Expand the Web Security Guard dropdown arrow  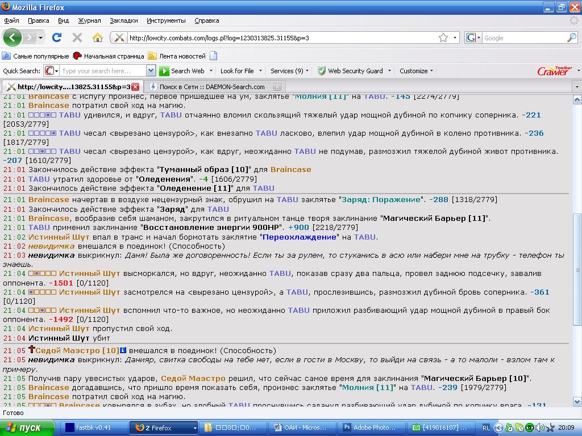389,71
